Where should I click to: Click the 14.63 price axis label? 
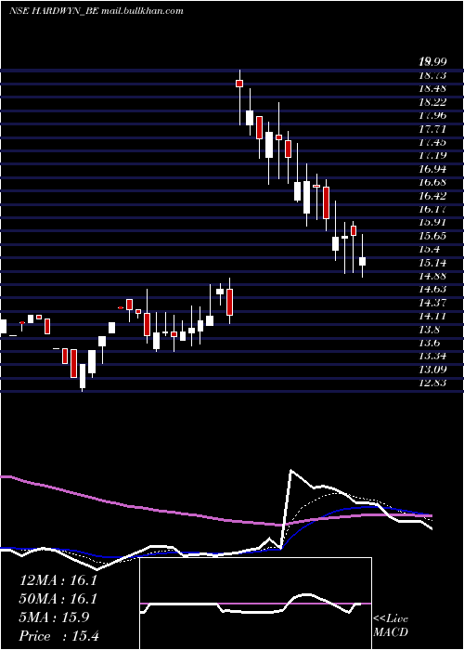tap(432, 290)
